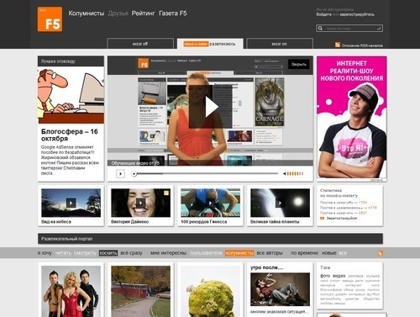This screenshot has height=317, width=420.
Task: Open the утро после... post image
Action: point(280,289)
